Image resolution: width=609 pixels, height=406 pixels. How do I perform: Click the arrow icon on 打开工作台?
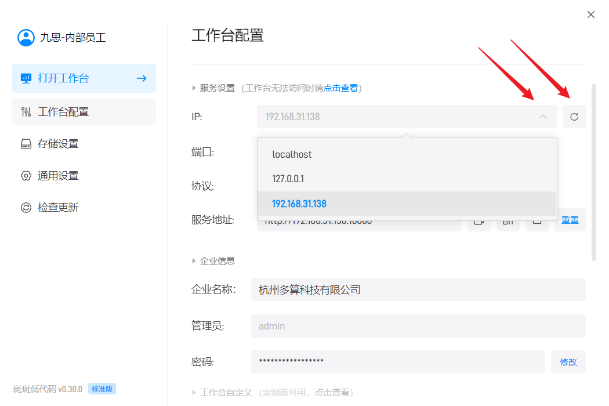click(x=142, y=78)
